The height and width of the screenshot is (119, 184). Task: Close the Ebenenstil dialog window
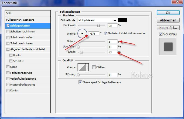click(178, 2)
